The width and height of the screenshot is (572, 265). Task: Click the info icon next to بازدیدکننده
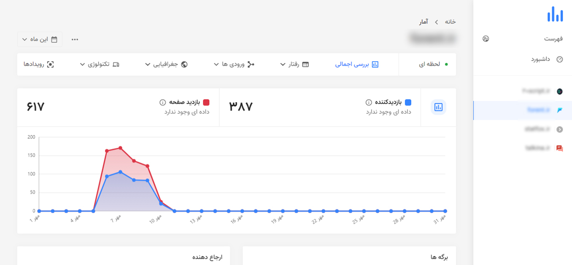[x=368, y=103]
